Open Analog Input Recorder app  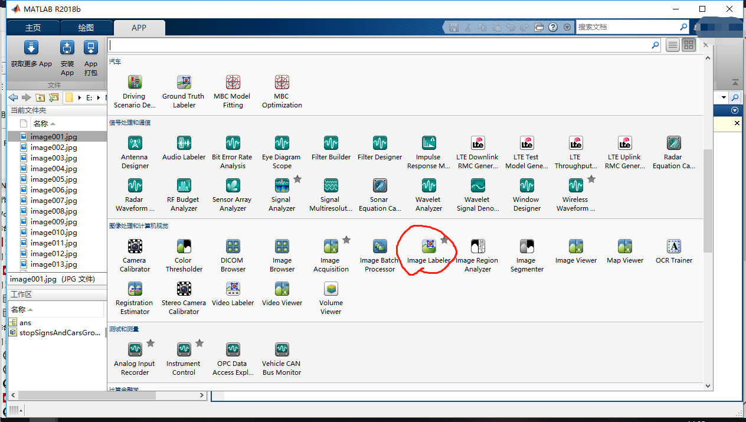coord(135,359)
